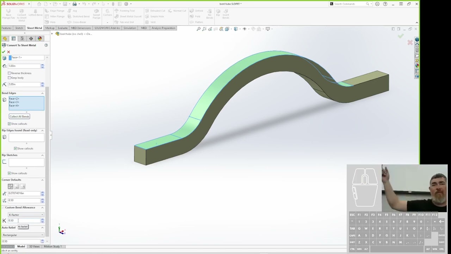Image resolution: width=451 pixels, height=254 pixels.
Task: Open the DimXpertManager crosshair tab
Action: pyautogui.click(x=31, y=38)
